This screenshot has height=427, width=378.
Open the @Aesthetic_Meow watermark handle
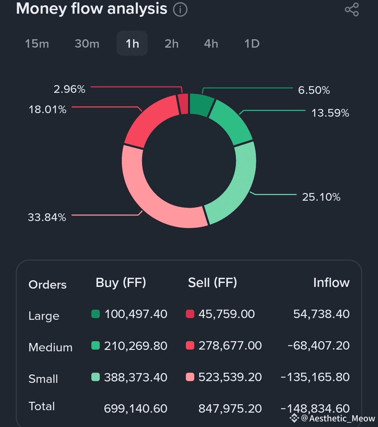click(x=338, y=418)
